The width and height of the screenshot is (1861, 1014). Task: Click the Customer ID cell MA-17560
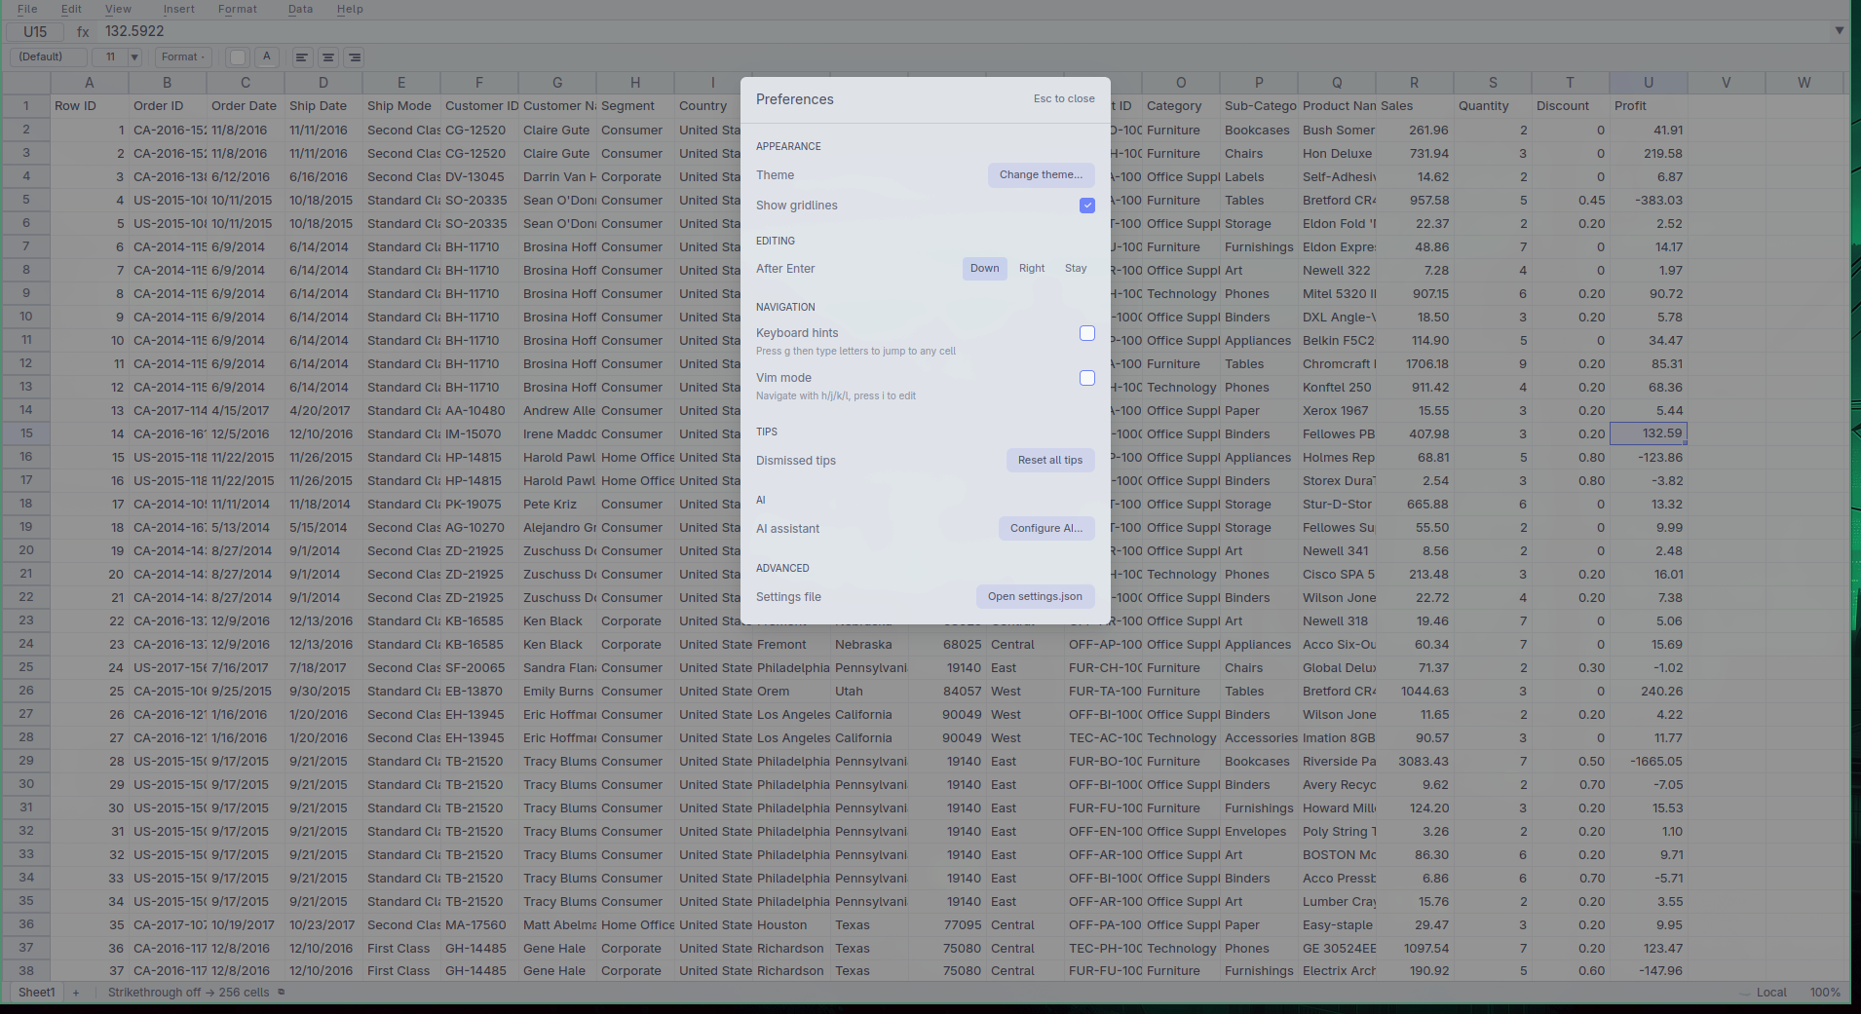click(x=479, y=924)
